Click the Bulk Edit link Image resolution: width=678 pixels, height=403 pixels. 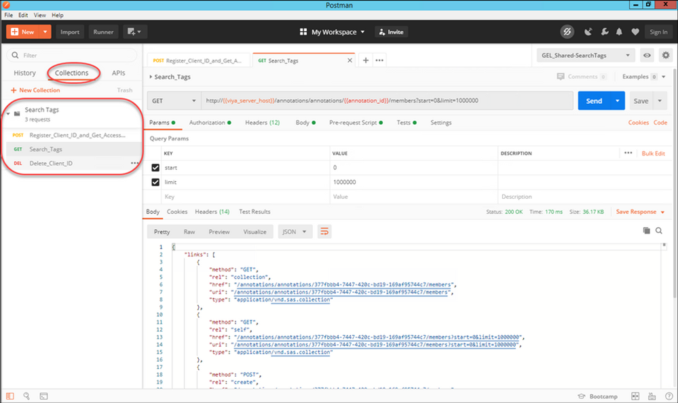click(653, 153)
